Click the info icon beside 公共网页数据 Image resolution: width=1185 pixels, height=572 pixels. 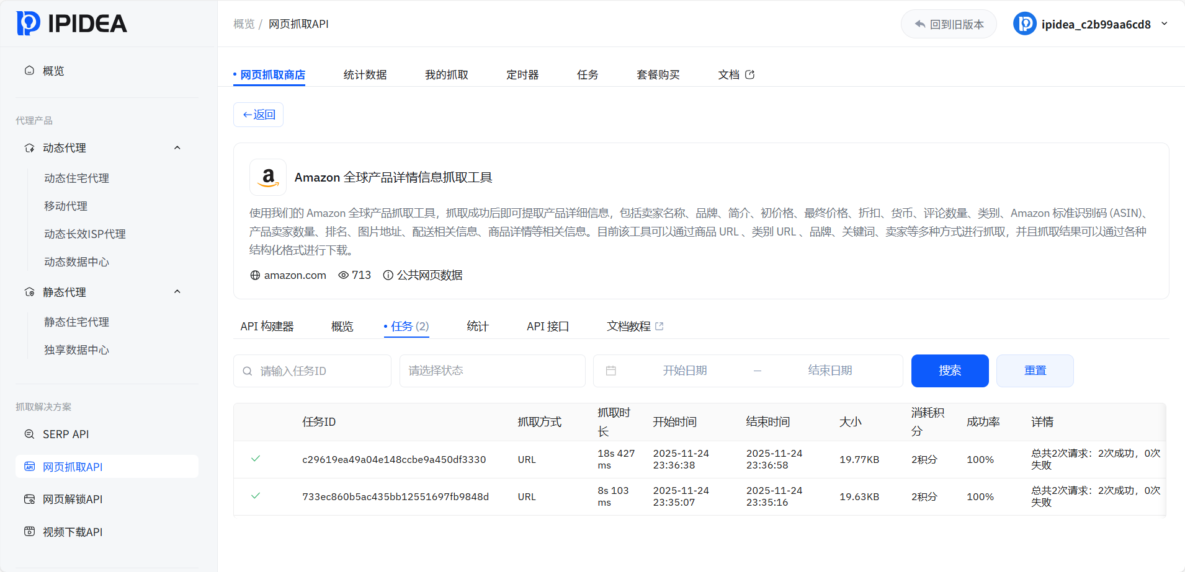(388, 275)
